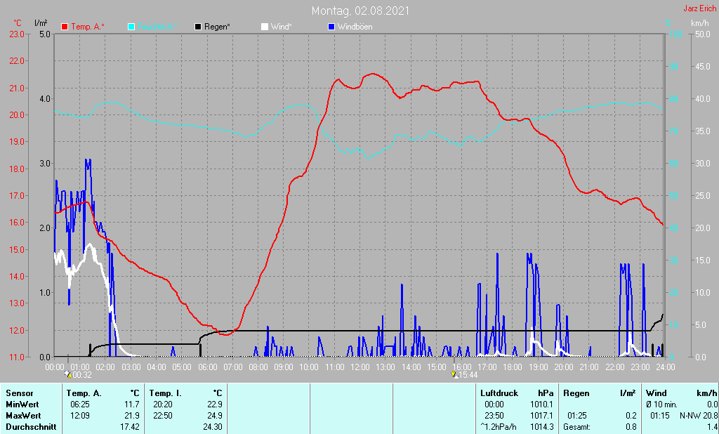Screen dimensions: 719x434
Task: Click the MinWert row header
Action: [22, 405]
